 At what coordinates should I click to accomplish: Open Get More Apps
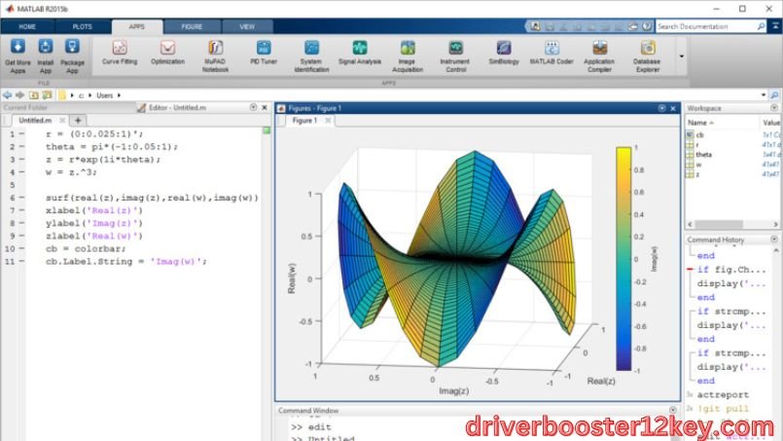tap(18, 56)
